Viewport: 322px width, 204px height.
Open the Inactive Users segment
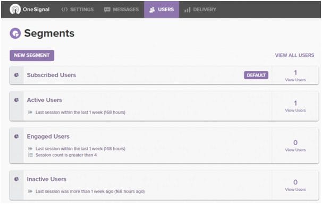46,179
